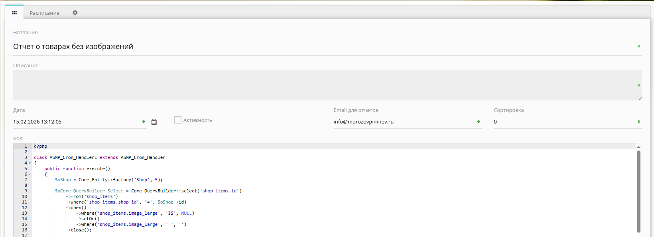Click line number 9 in editor gutter

(26, 191)
